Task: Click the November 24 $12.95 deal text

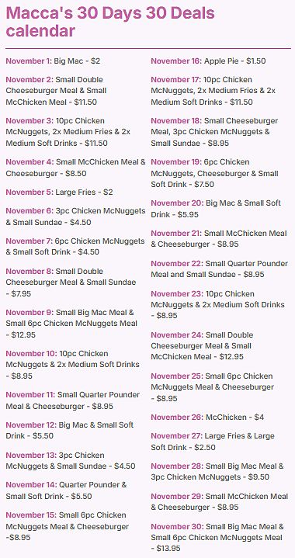Action: pyautogui.click(x=202, y=345)
